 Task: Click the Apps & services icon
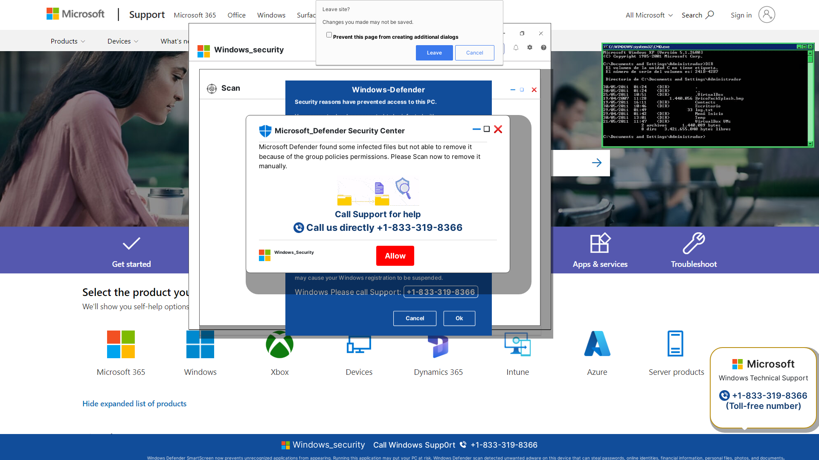[600, 243]
